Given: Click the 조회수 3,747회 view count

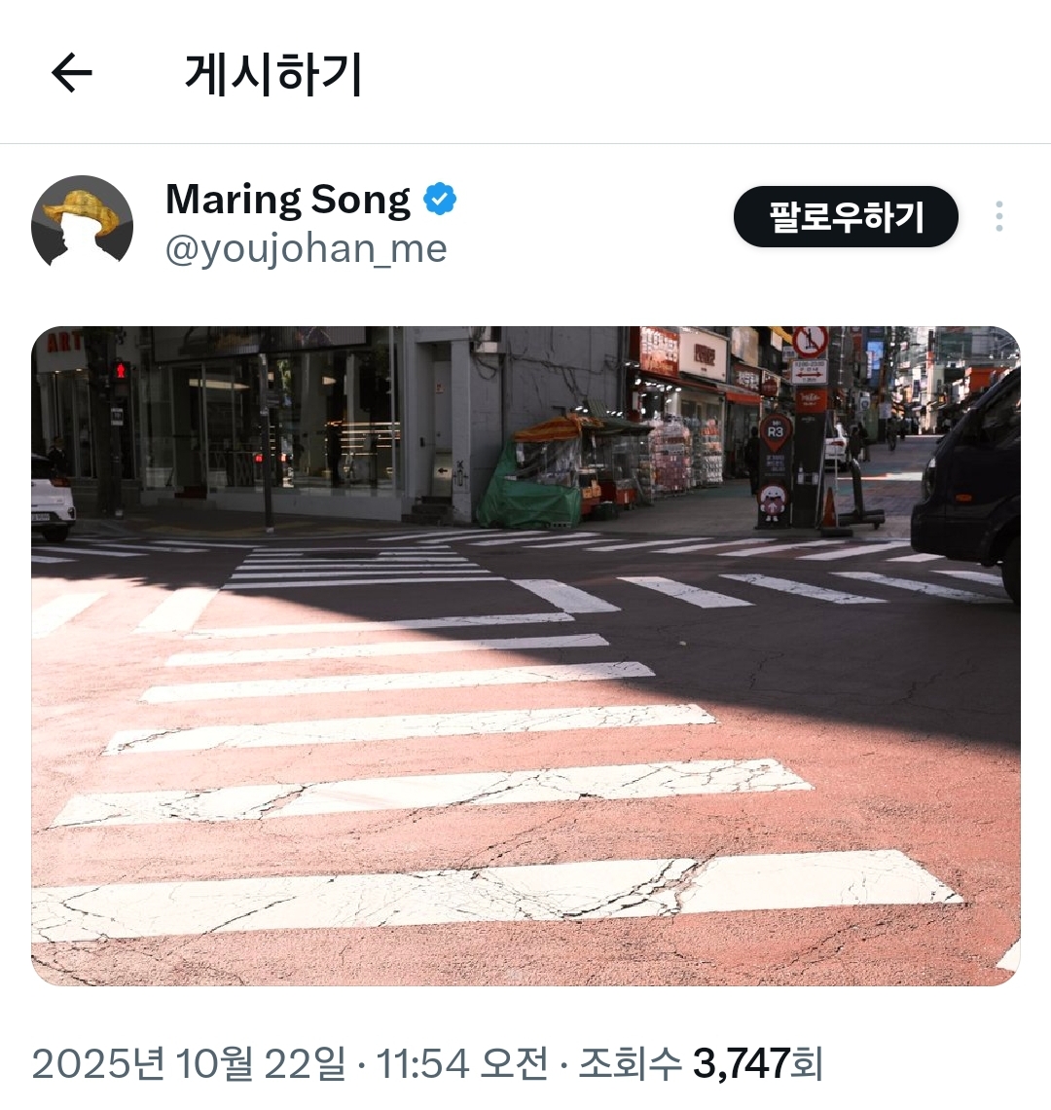Looking at the screenshot, I should tap(701, 1063).
